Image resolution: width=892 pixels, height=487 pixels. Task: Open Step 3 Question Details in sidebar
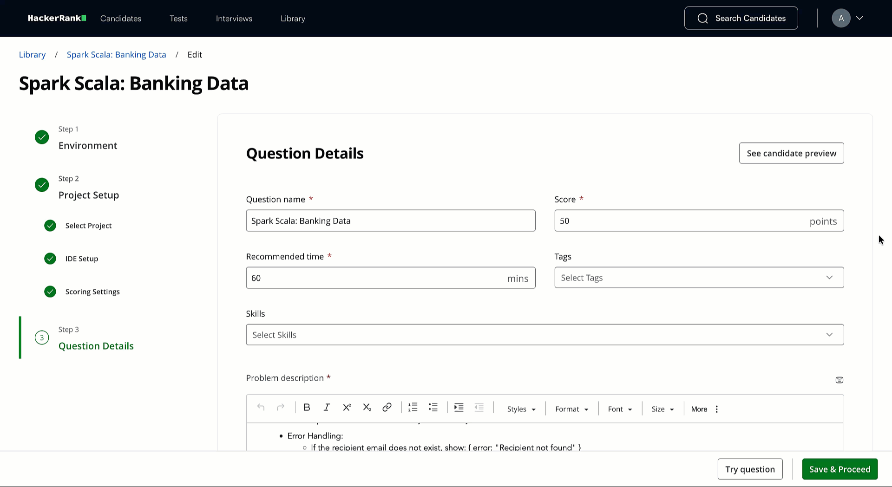click(x=96, y=346)
